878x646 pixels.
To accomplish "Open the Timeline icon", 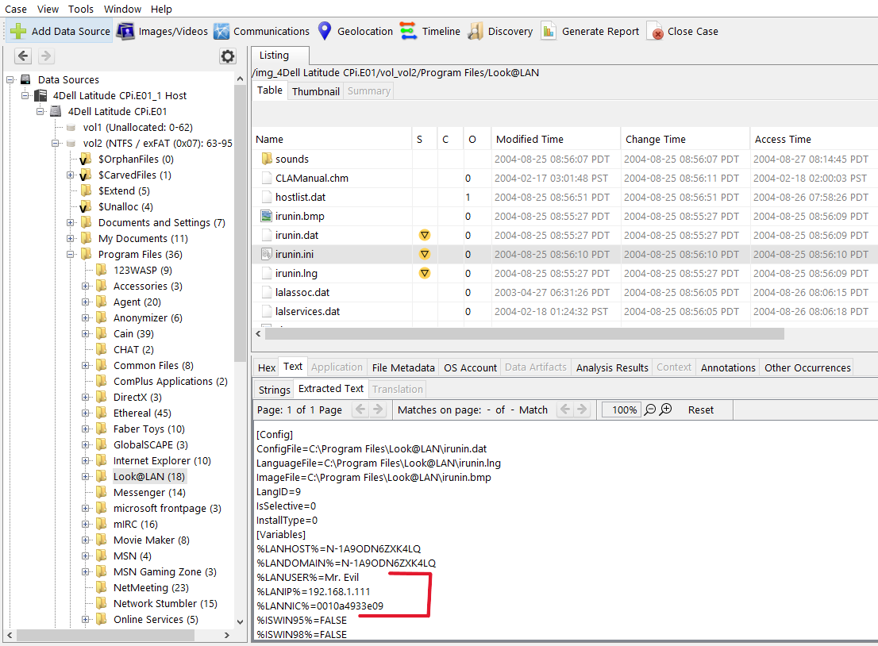I will click(408, 32).
